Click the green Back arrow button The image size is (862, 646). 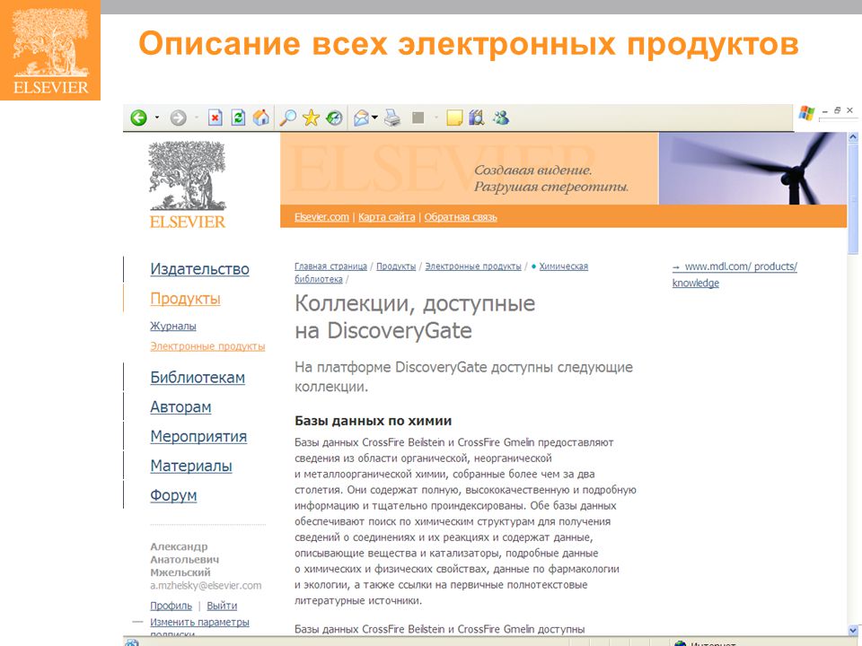(138, 118)
